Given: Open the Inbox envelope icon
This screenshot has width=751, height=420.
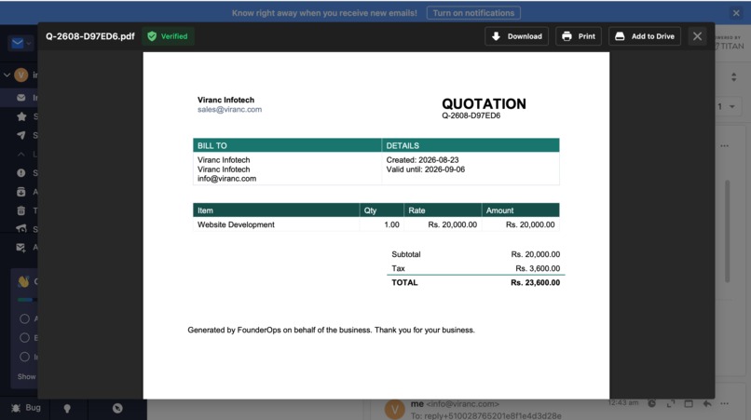Looking at the screenshot, I should (21, 98).
